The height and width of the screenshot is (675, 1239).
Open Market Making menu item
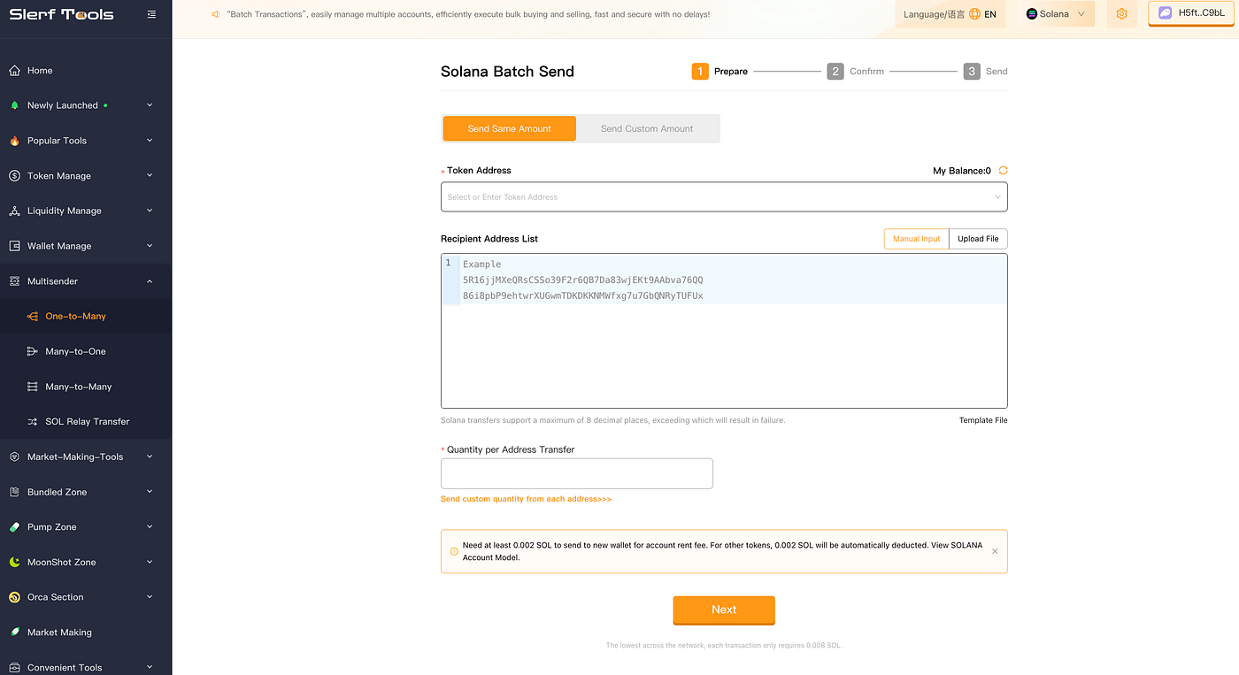click(86, 633)
